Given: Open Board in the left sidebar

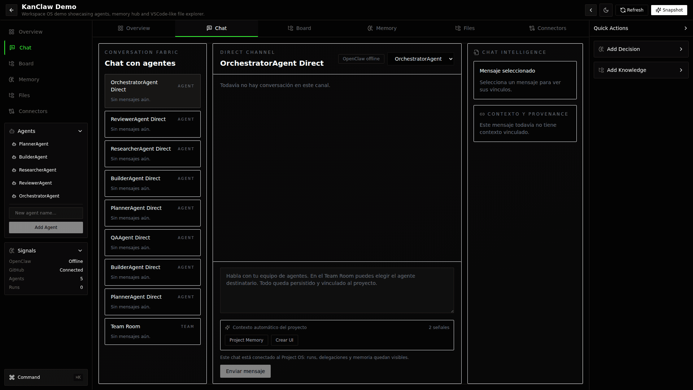Looking at the screenshot, I should (26, 64).
